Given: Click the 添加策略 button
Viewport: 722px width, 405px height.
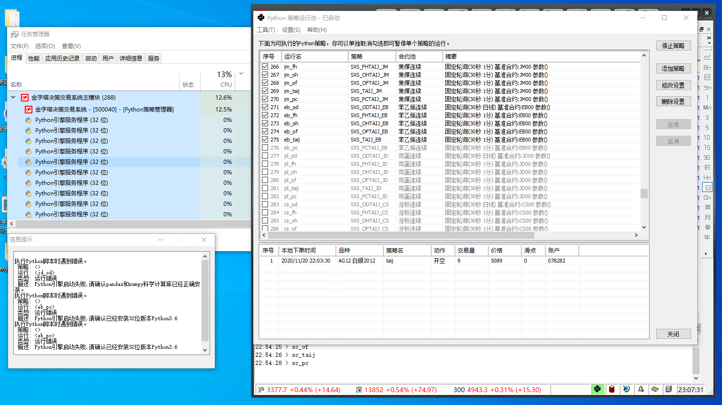Looking at the screenshot, I should tap(673, 69).
